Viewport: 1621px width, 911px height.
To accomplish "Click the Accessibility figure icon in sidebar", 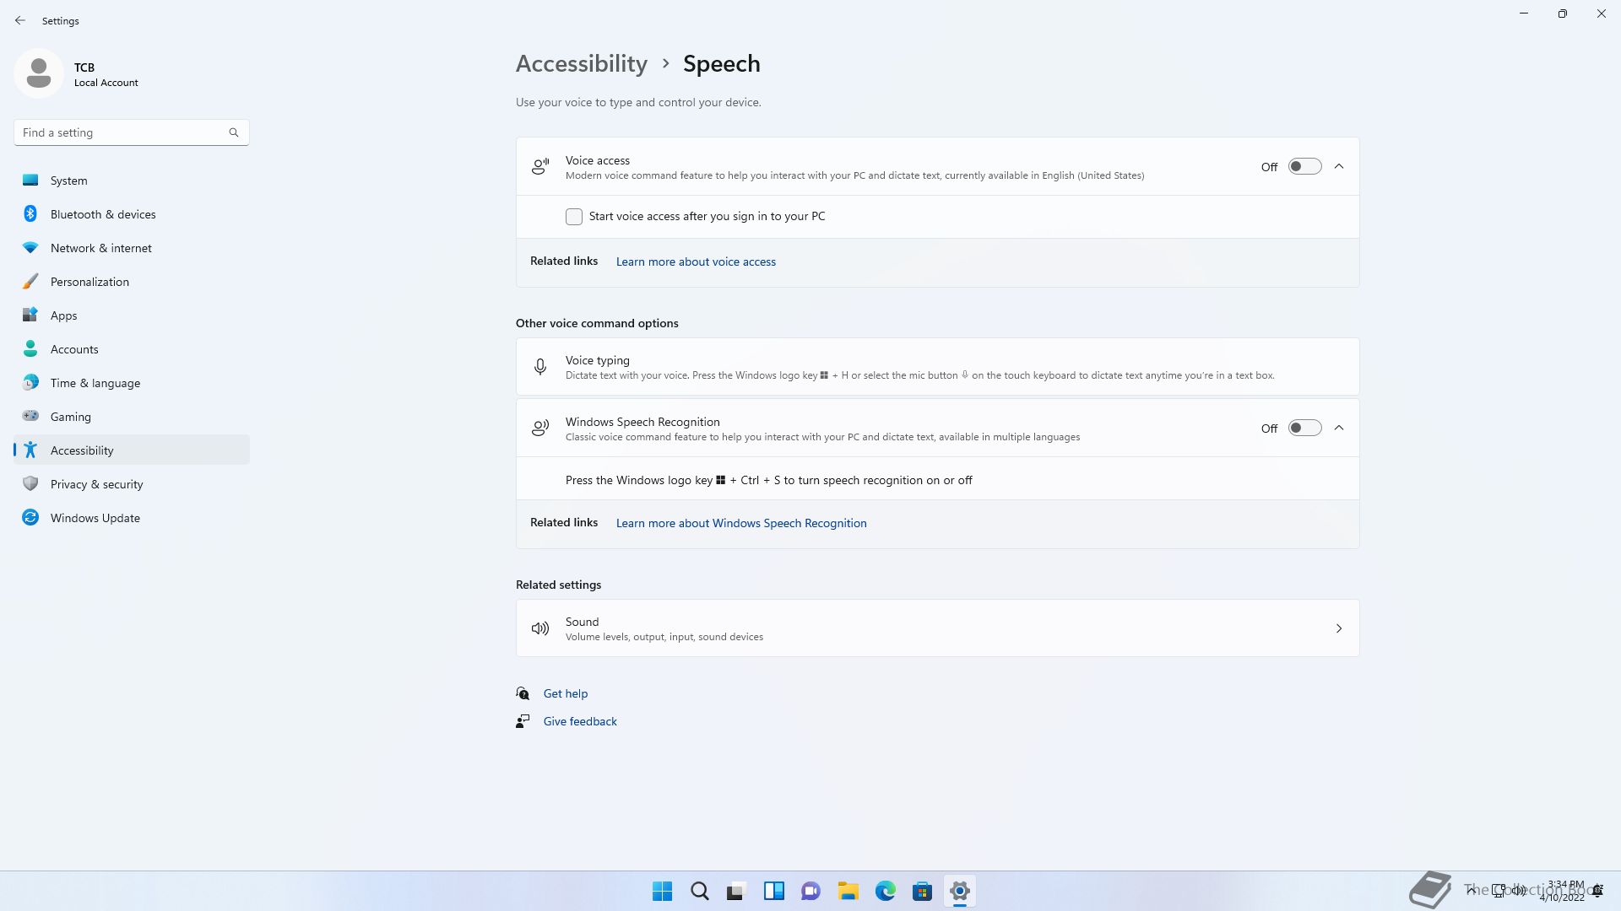I will tap(30, 450).
